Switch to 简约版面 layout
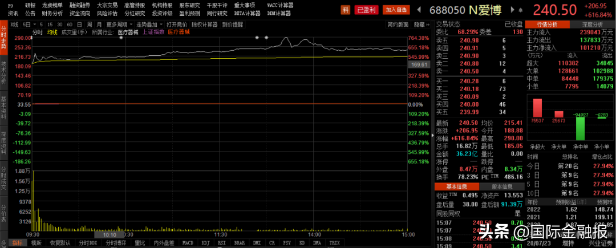616x248 pixels. (398, 25)
